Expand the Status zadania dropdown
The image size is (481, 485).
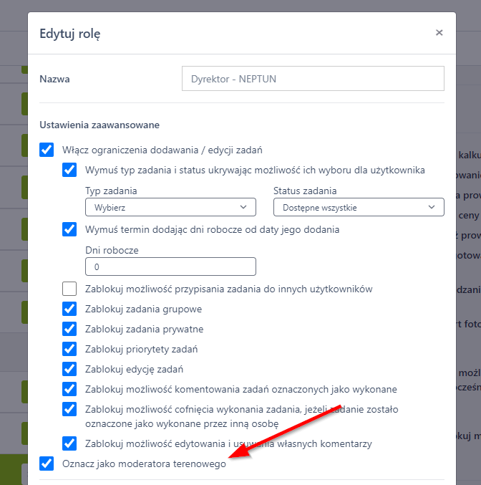(358, 208)
